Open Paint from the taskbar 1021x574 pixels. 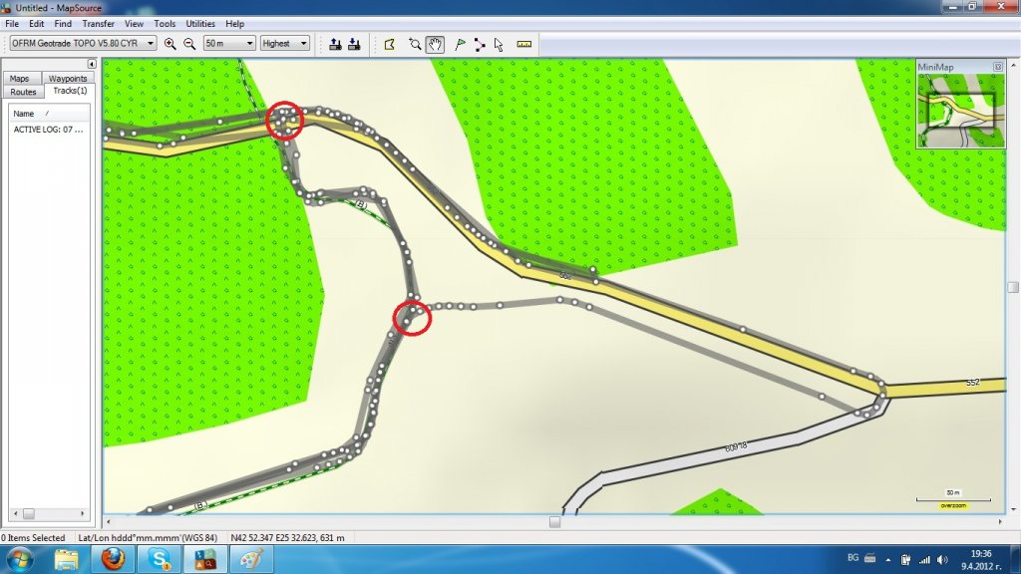[x=251, y=560]
